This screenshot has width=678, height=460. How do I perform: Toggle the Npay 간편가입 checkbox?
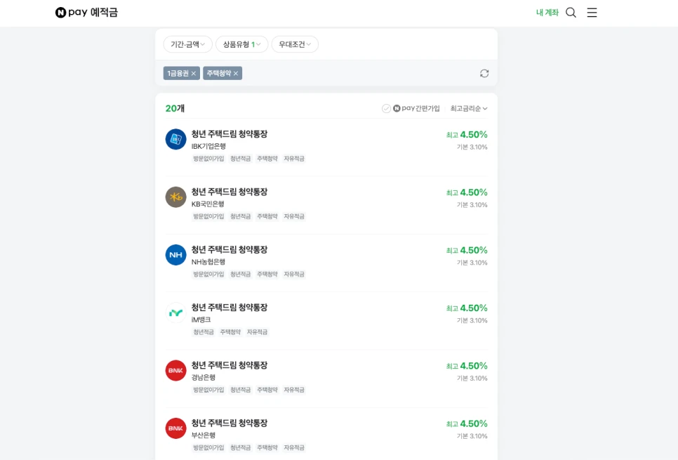coord(387,108)
